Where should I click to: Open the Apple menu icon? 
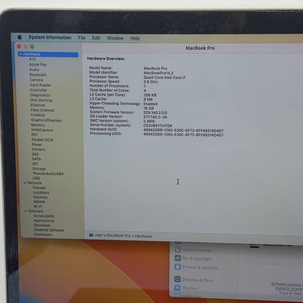20,36
